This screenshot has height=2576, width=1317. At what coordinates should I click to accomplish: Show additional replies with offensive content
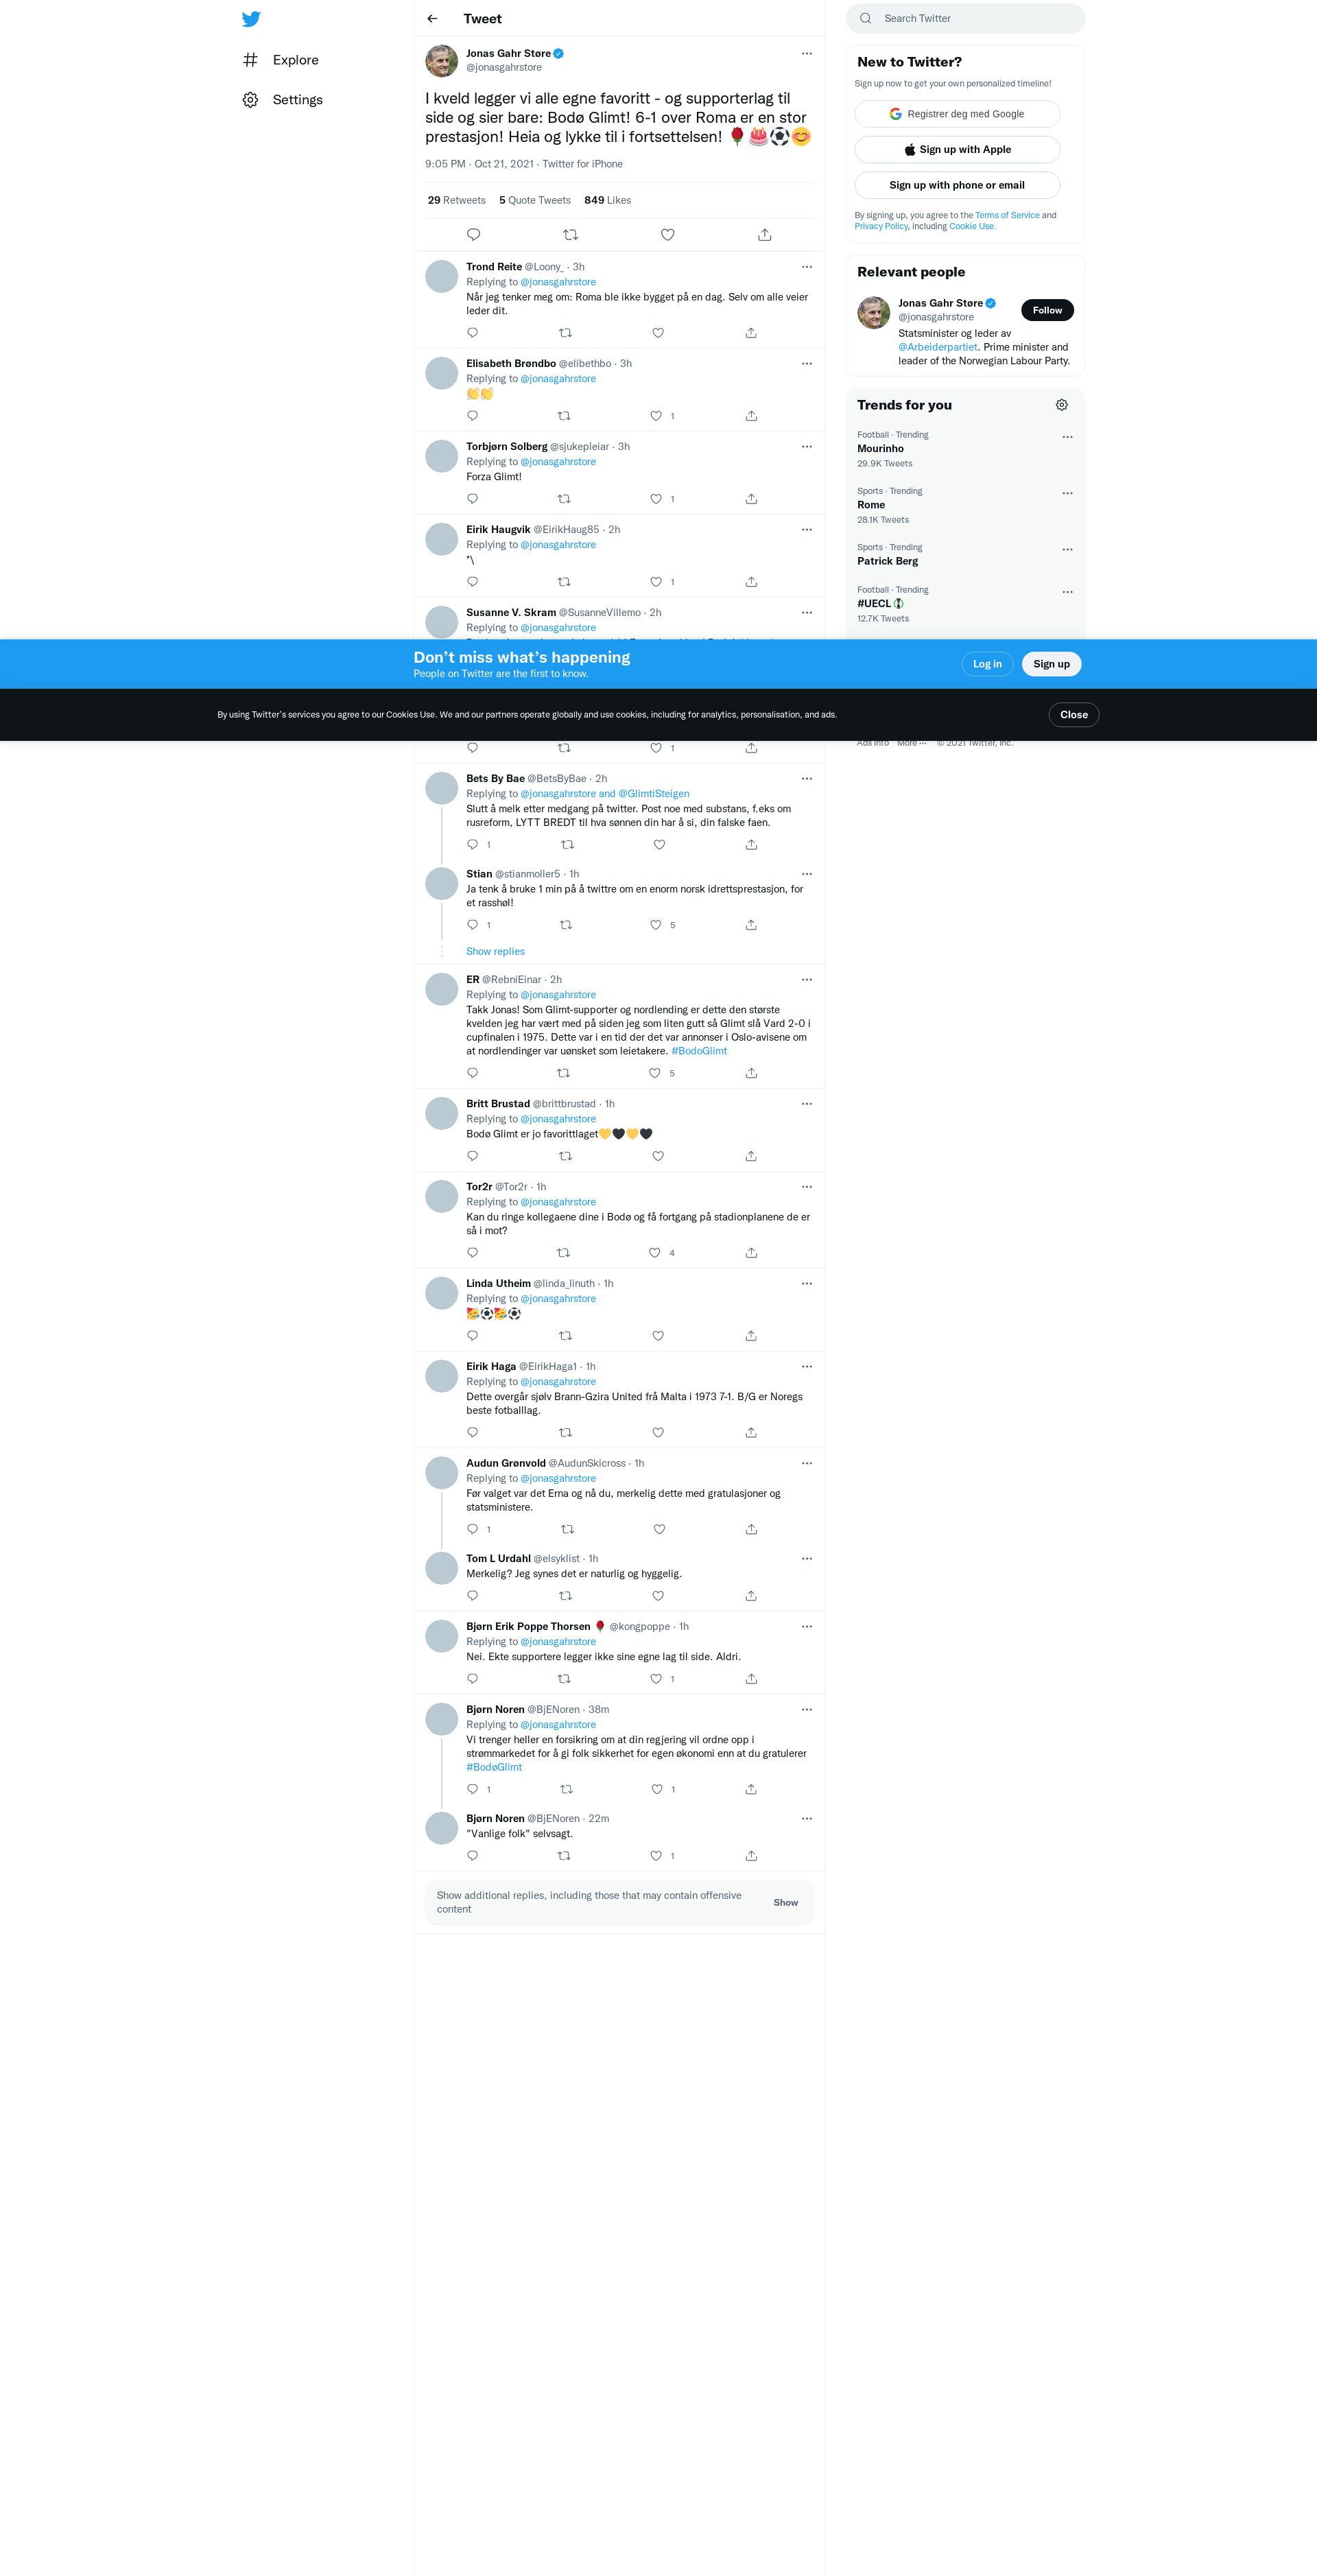tap(785, 1903)
